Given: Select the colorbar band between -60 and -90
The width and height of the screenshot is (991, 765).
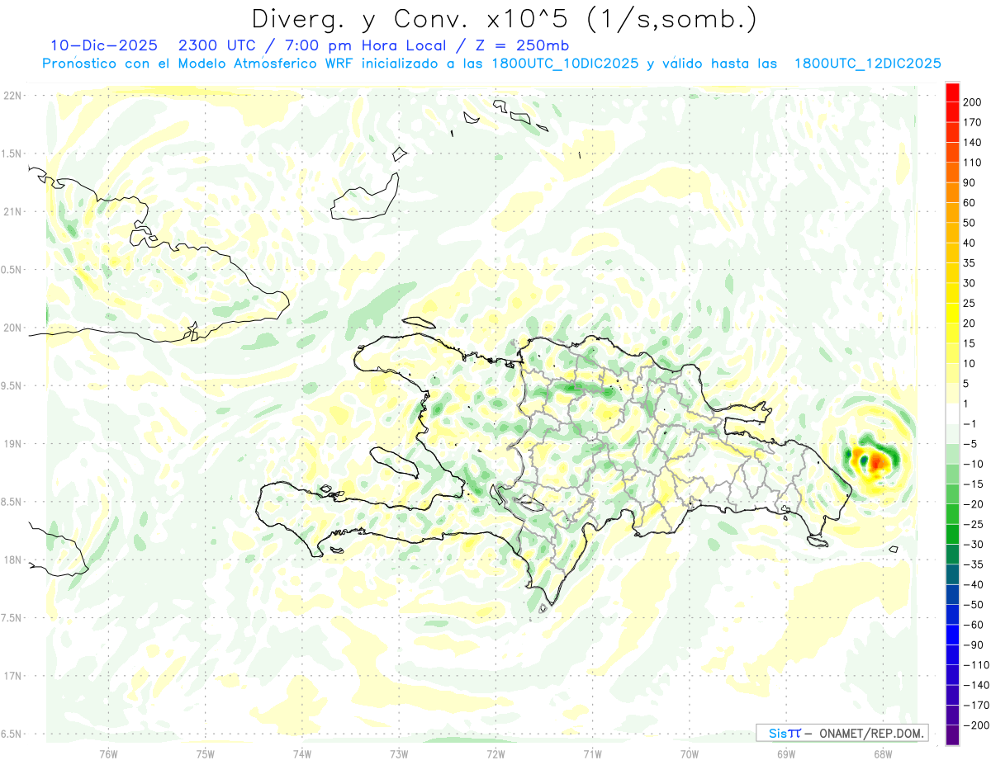Looking at the screenshot, I should point(952,634).
